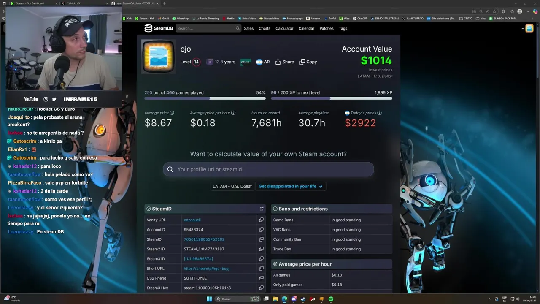Copy the SteamID value

(x=261, y=239)
